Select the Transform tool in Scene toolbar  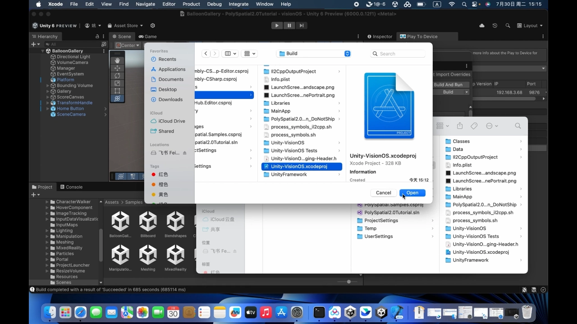pyautogui.click(x=117, y=99)
